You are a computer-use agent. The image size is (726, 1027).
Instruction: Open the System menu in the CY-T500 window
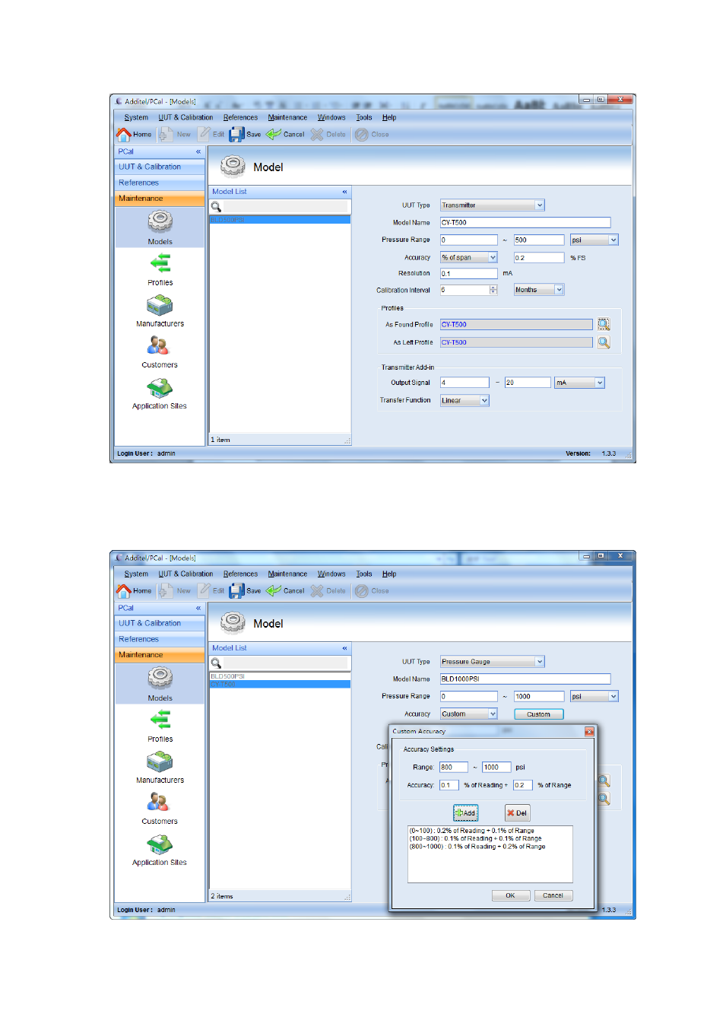[136, 117]
